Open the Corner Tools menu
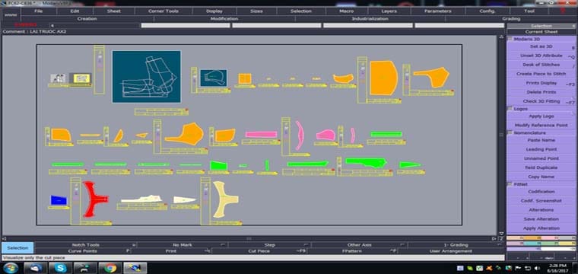 pos(164,11)
